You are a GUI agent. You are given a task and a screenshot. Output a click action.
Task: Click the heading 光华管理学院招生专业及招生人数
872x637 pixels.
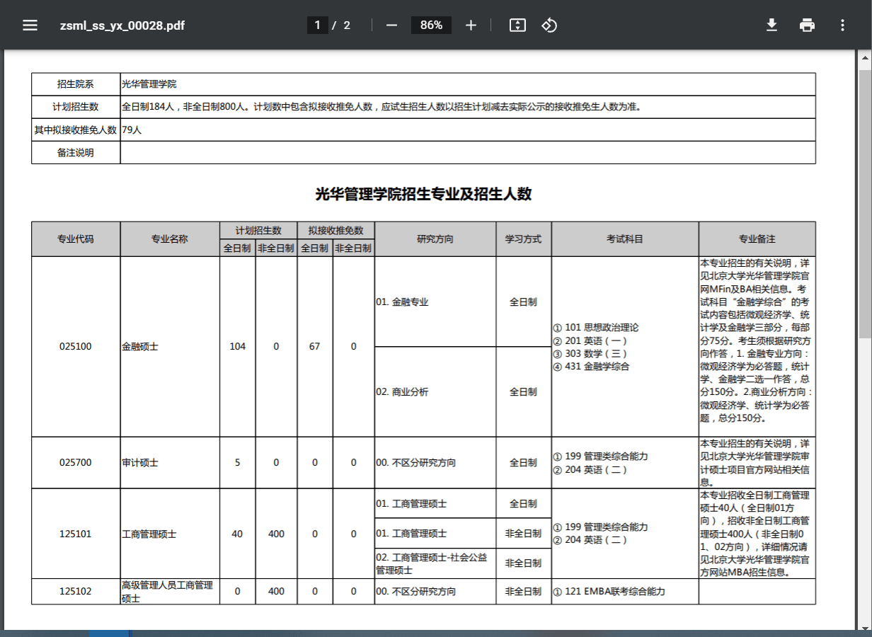click(x=423, y=195)
